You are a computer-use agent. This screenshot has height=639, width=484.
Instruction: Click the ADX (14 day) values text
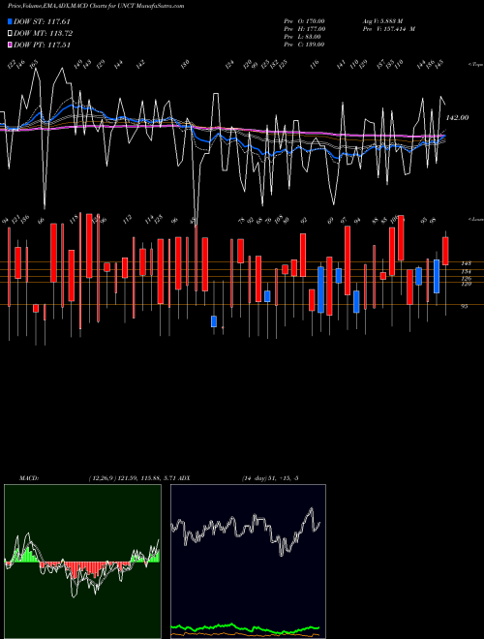270,478
